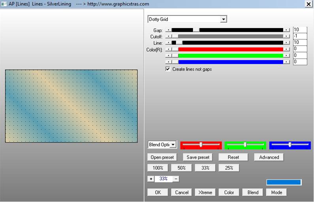Screen dimensions: 314x202
Task: Click left arrow of Line slider
Action: 169,43
